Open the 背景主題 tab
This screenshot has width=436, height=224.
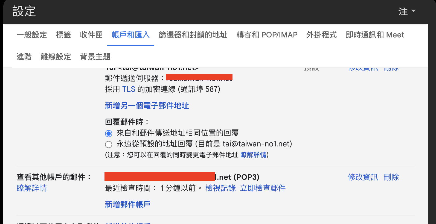pyautogui.click(x=95, y=57)
